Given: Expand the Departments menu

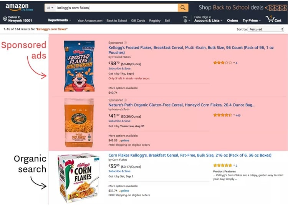Looking at the screenshot, I should click(x=59, y=20).
